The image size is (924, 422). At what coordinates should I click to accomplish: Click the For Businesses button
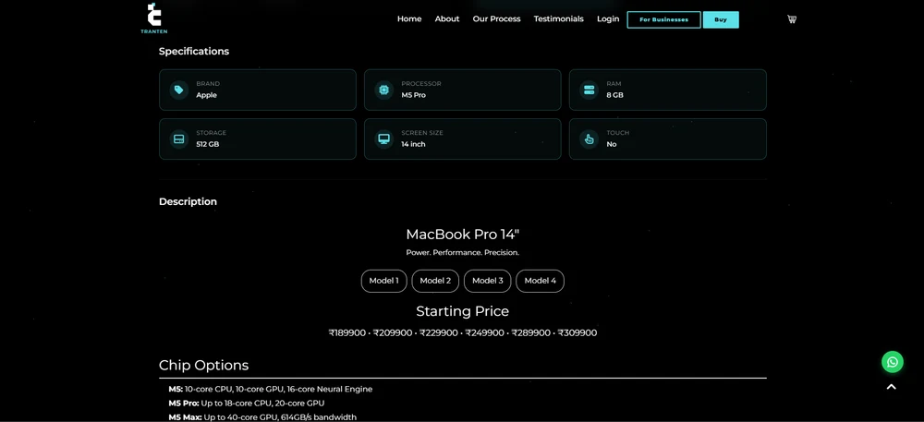click(663, 19)
